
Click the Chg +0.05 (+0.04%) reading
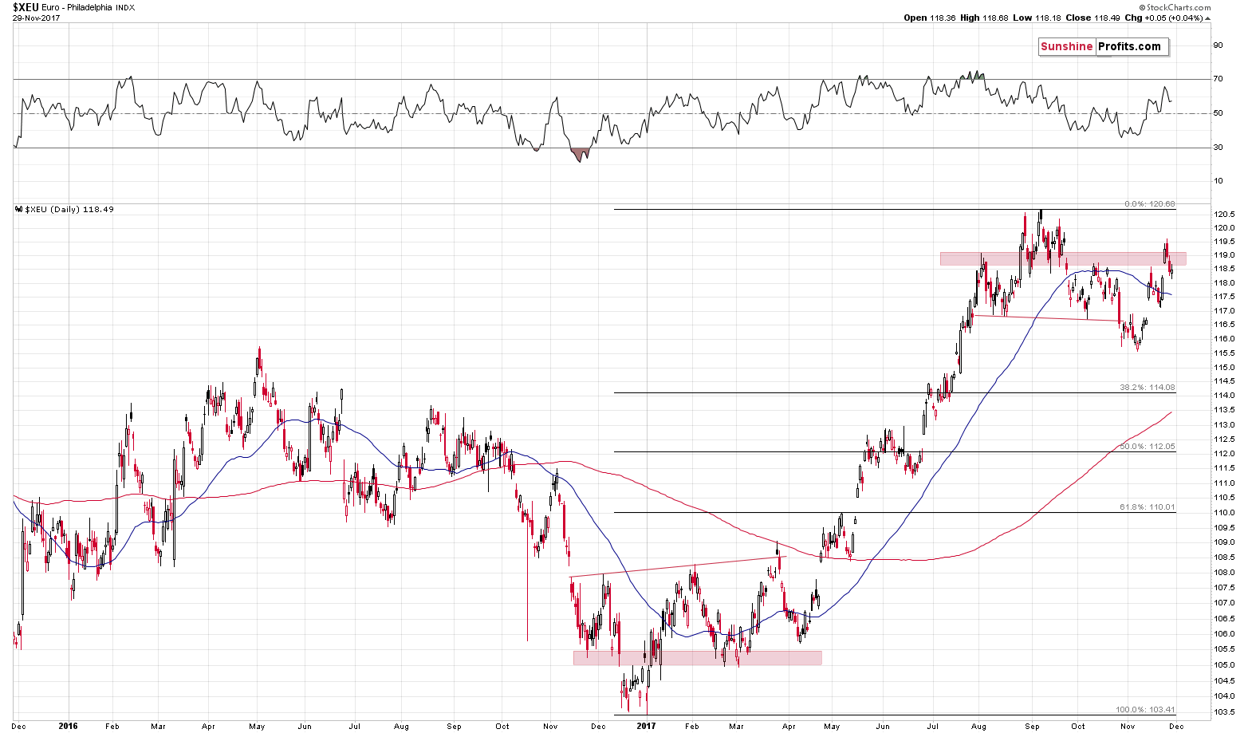point(1165,18)
